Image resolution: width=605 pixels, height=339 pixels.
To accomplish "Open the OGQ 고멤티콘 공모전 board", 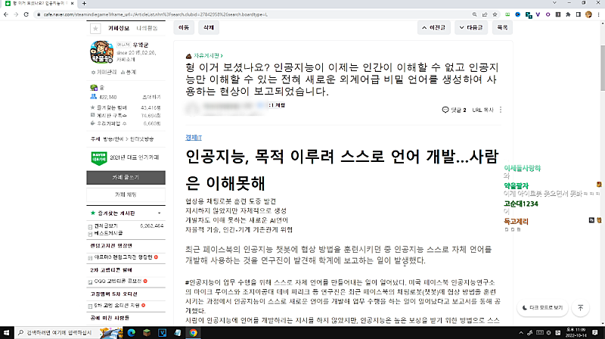I will click(x=118, y=281).
